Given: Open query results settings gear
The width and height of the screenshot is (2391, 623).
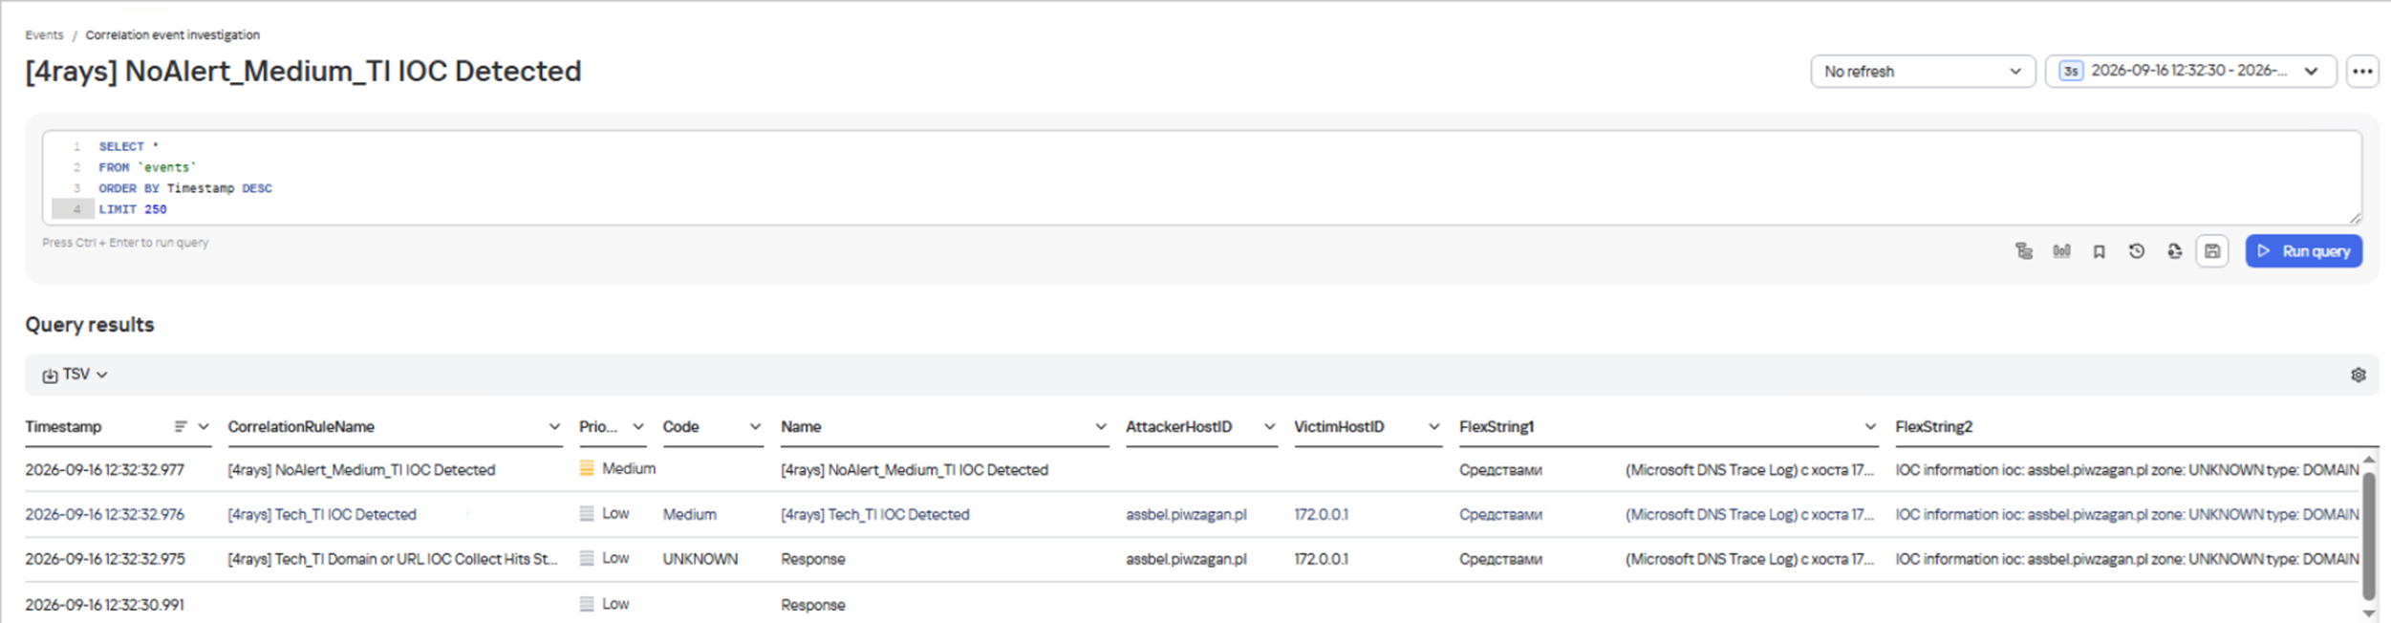Looking at the screenshot, I should pos(2359,375).
